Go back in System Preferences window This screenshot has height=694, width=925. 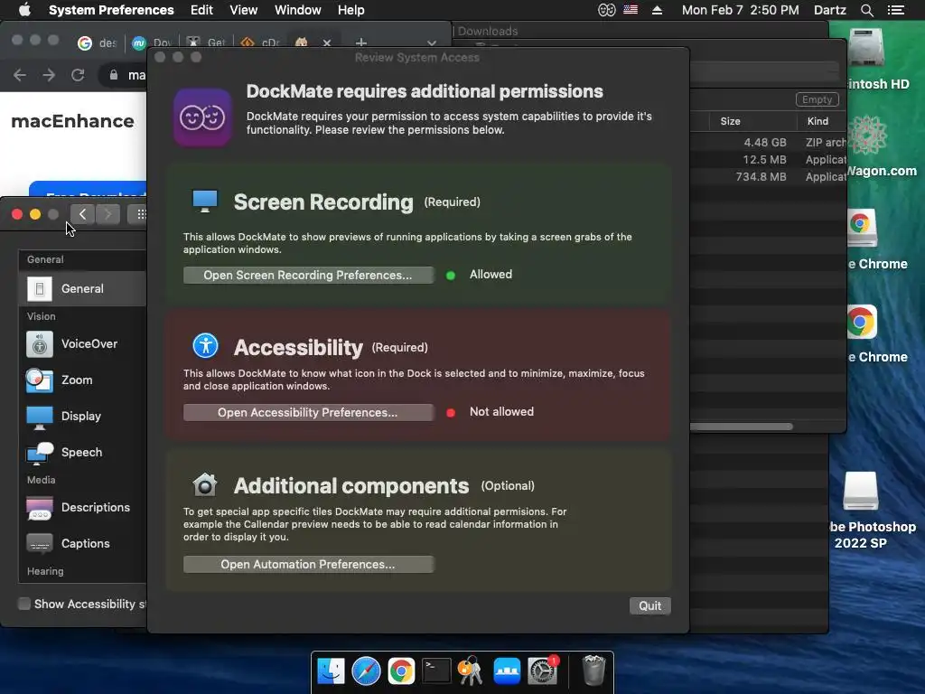click(x=82, y=214)
